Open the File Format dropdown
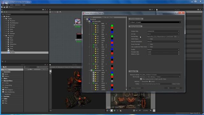The height and width of the screenshot is (115, 204). pos(160,77)
